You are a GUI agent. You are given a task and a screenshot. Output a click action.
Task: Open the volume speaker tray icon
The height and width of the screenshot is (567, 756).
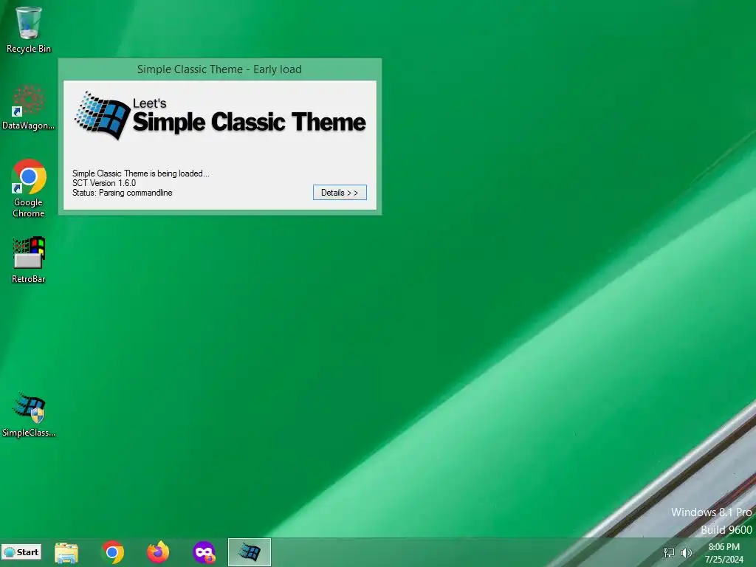(686, 552)
